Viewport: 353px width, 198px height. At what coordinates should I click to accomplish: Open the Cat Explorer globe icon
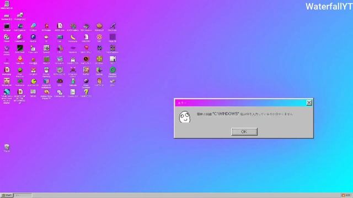pyautogui.click(x=20, y=26)
